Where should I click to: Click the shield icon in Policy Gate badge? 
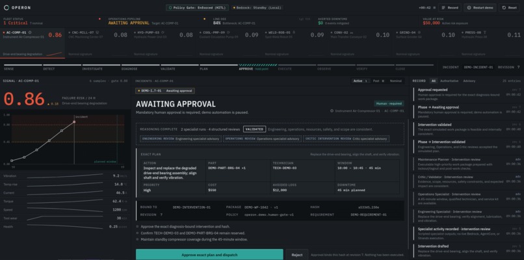pyautogui.click(x=170, y=8)
